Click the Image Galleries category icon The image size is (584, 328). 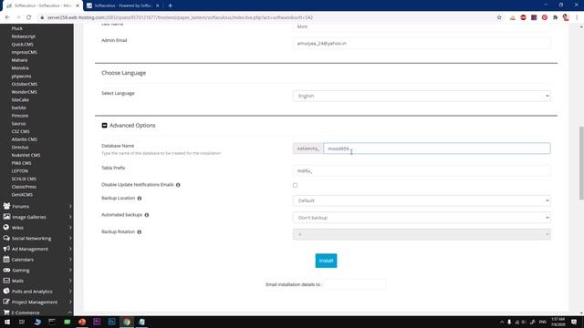pyautogui.click(x=6, y=217)
